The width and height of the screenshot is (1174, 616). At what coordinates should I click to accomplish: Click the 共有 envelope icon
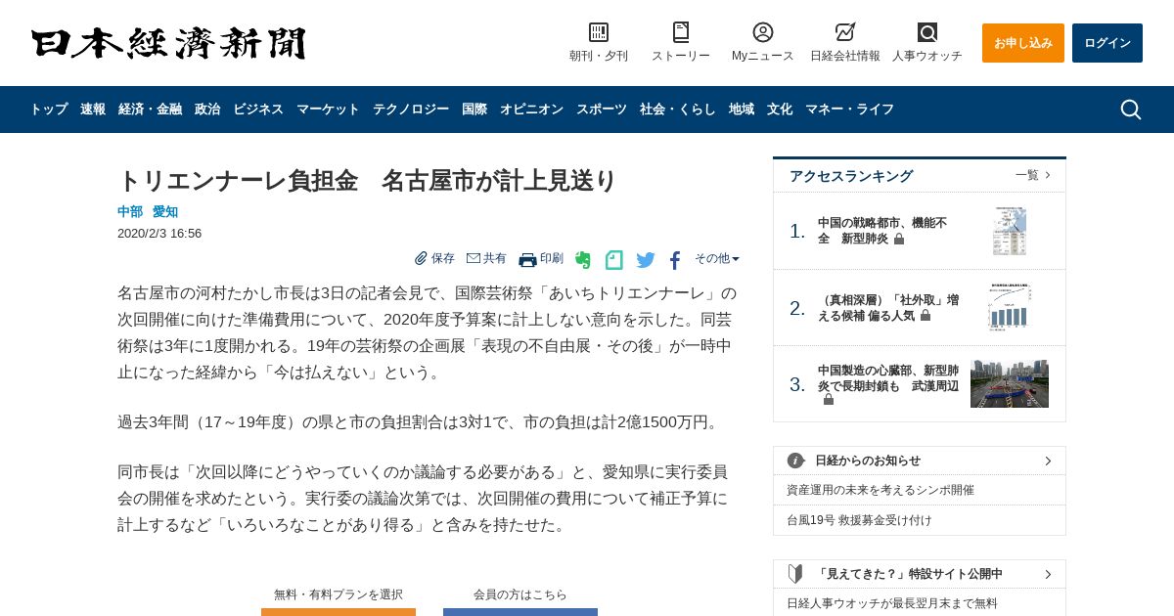coord(474,258)
